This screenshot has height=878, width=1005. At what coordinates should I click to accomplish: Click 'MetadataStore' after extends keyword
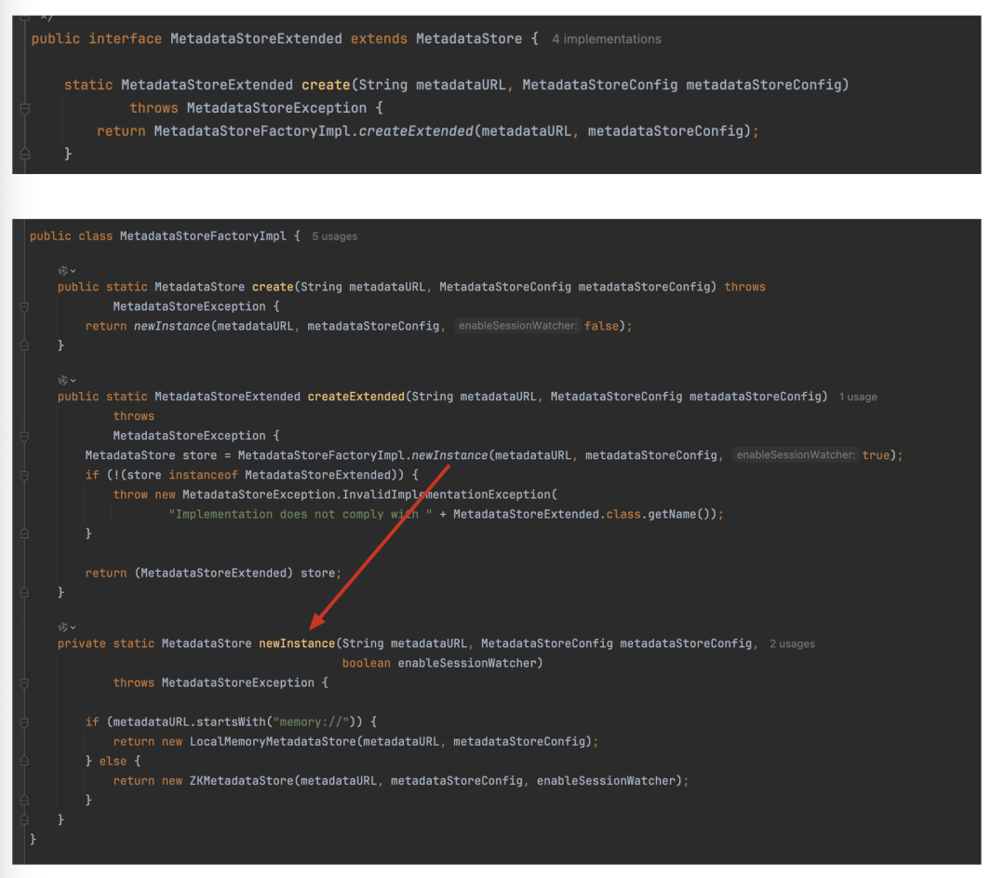click(469, 39)
